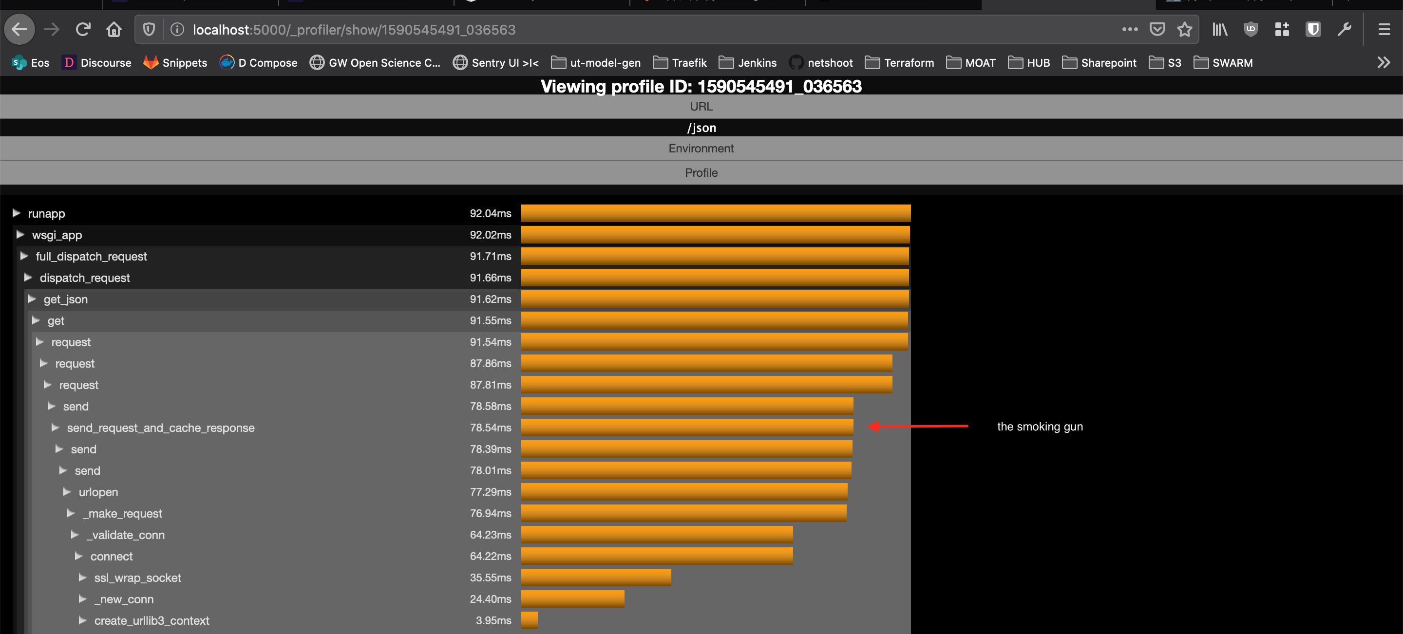Open page actions three-dot menu
The height and width of the screenshot is (634, 1403).
click(x=1130, y=29)
